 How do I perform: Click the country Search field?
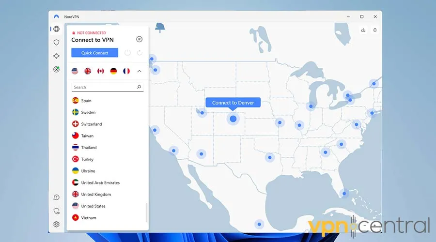pyautogui.click(x=108, y=87)
